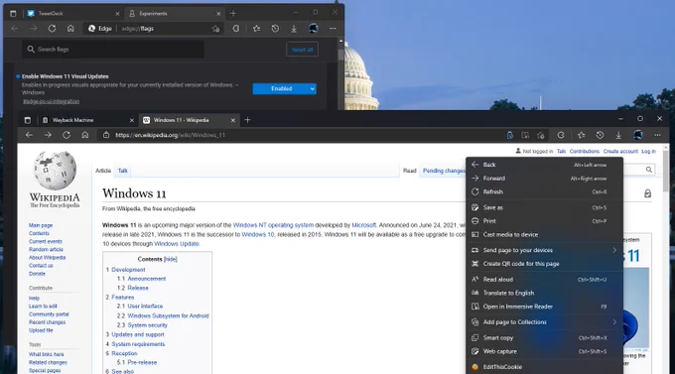Click Search flags input field
Image resolution: width=675 pixels, height=374 pixels.
pos(113,50)
